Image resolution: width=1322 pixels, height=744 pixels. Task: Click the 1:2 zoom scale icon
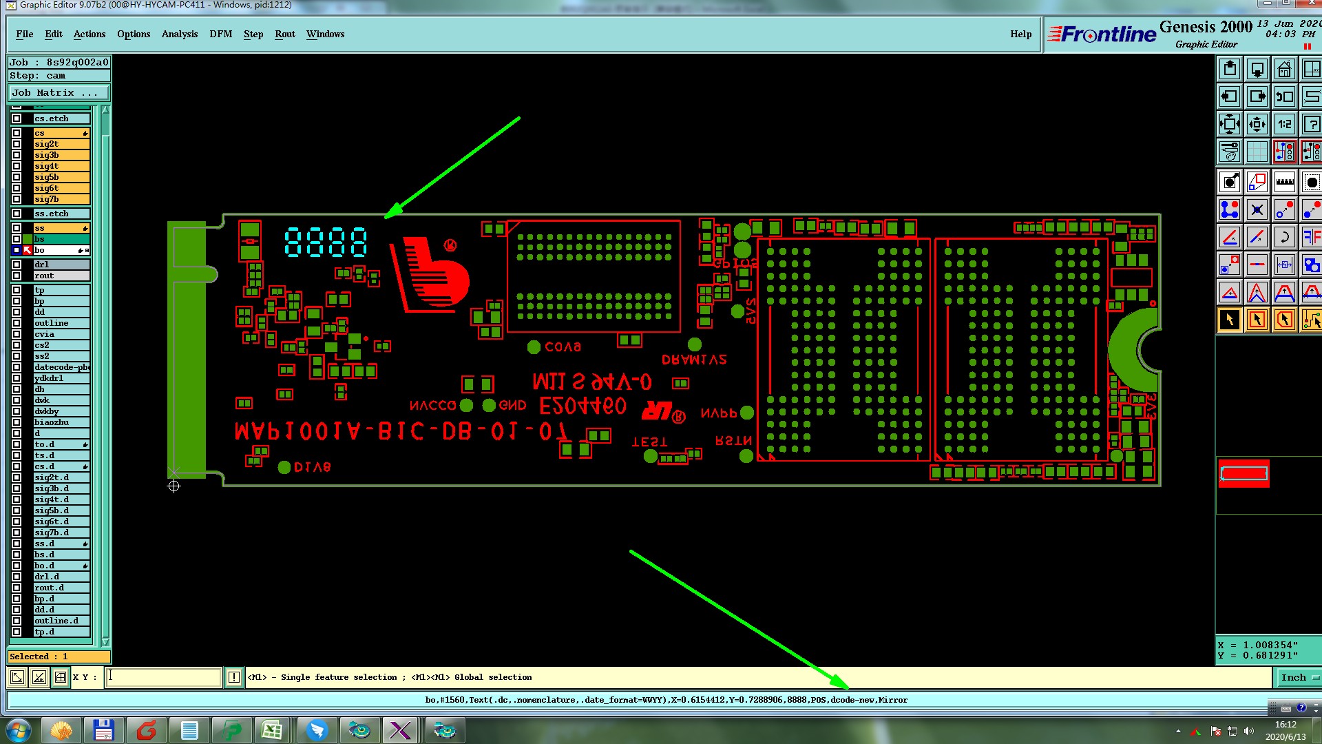1284,125
